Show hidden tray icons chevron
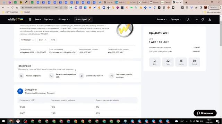 coord(187,121)
